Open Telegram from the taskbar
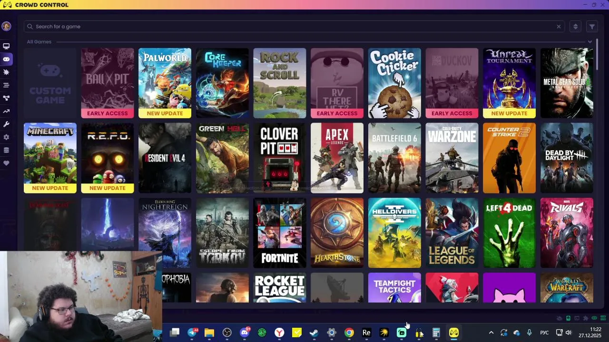The height and width of the screenshot is (342, 609). [x=192, y=333]
